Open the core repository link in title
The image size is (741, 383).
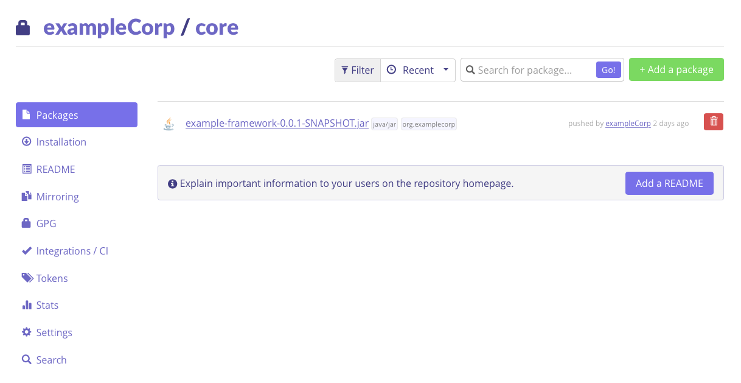click(217, 27)
